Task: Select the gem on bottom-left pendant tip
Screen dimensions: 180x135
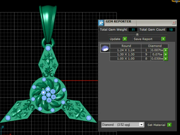Action: [8, 118]
